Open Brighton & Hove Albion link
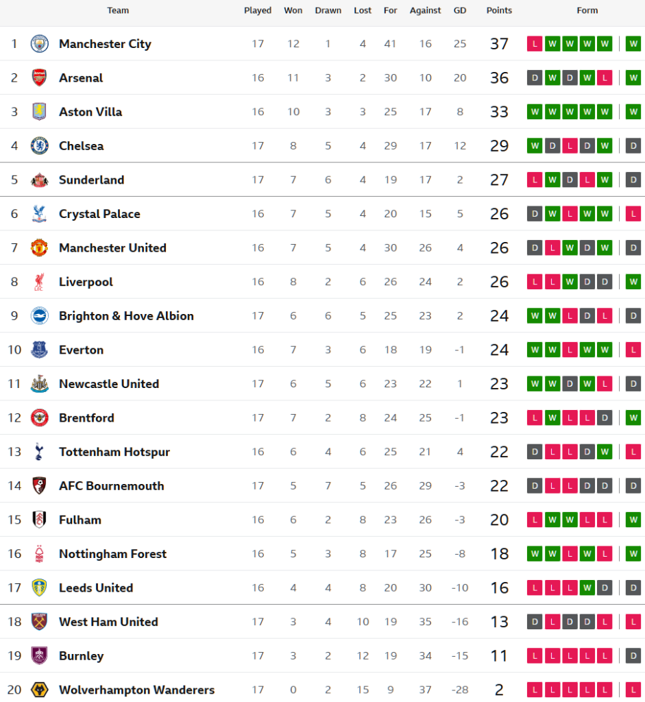 [126, 316]
